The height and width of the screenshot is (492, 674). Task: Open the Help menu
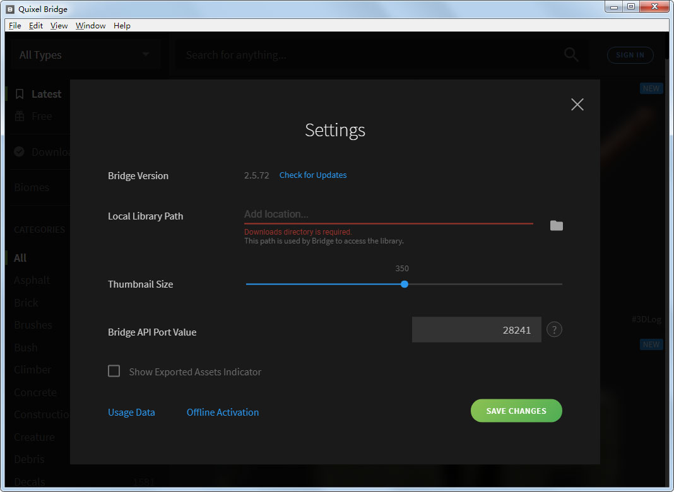[122, 25]
